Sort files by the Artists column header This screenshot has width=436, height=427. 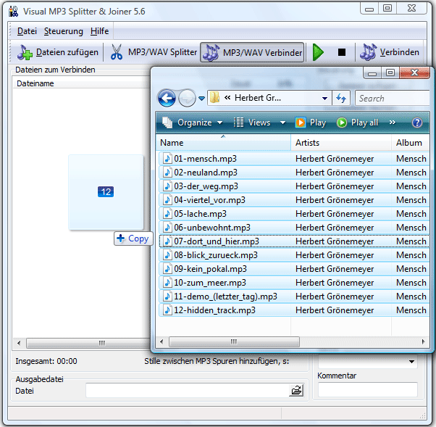(341, 143)
